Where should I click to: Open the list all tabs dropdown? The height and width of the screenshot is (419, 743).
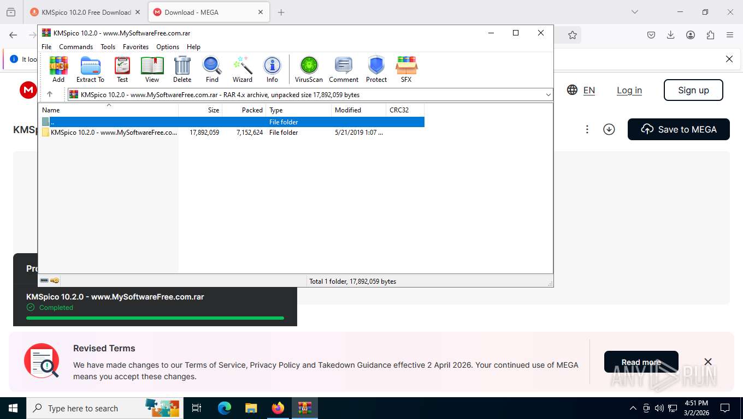click(x=634, y=12)
